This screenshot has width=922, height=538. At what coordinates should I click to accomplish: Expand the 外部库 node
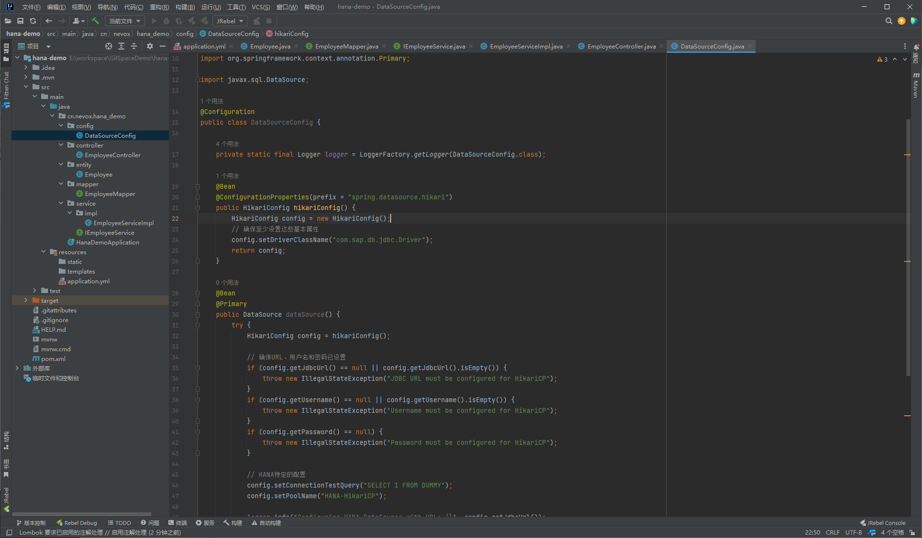pyautogui.click(x=17, y=368)
